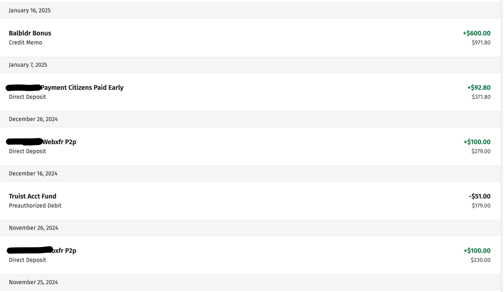The width and height of the screenshot is (504, 292).
Task: Click the $179.00 running balance
Action: (x=481, y=206)
